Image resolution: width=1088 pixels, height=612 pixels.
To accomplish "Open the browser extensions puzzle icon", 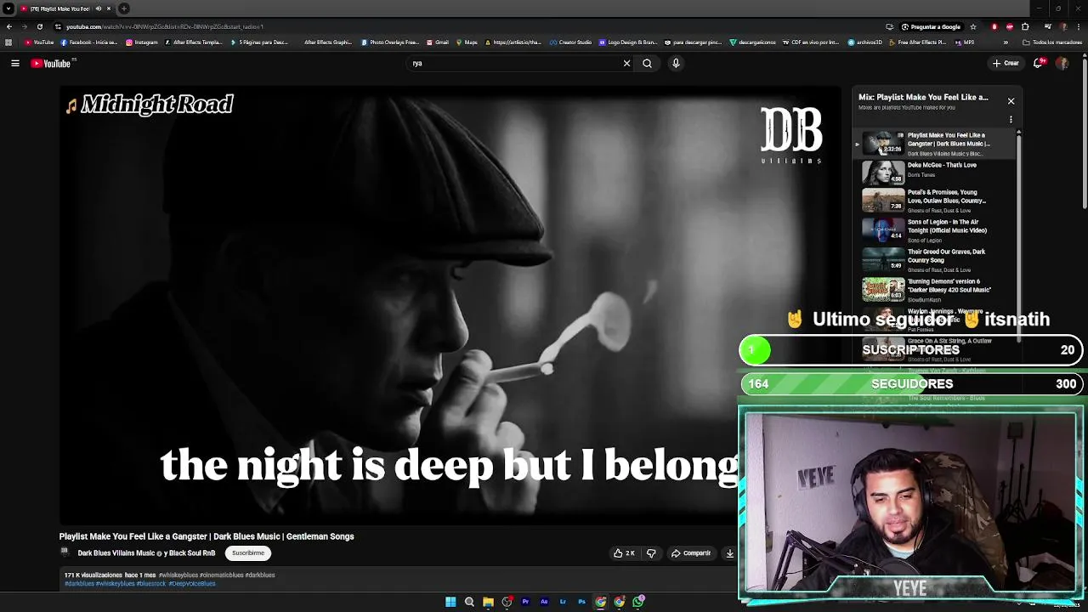I will 1025,26.
